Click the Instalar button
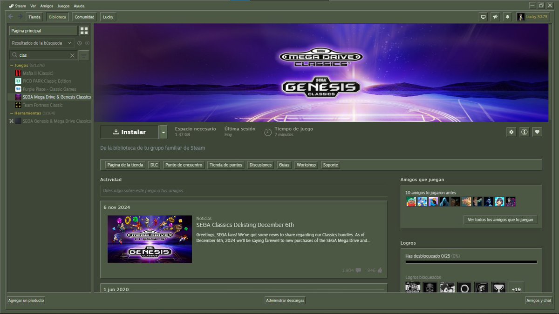This screenshot has width=559, height=314. pos(130,132)
